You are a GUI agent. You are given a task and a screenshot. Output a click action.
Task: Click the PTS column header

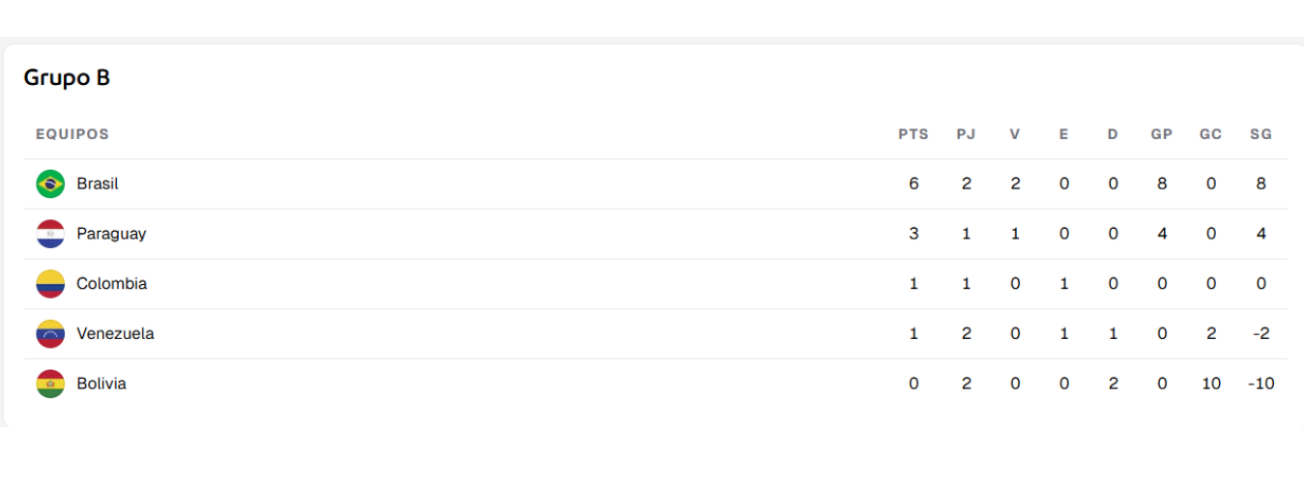(913, 134)
